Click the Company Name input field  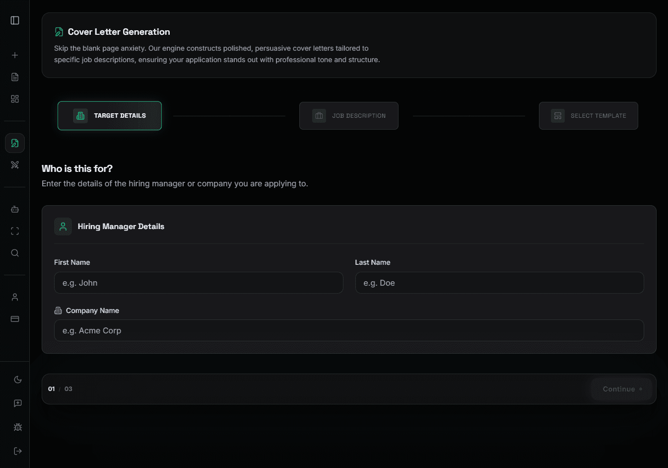point(348,330)
